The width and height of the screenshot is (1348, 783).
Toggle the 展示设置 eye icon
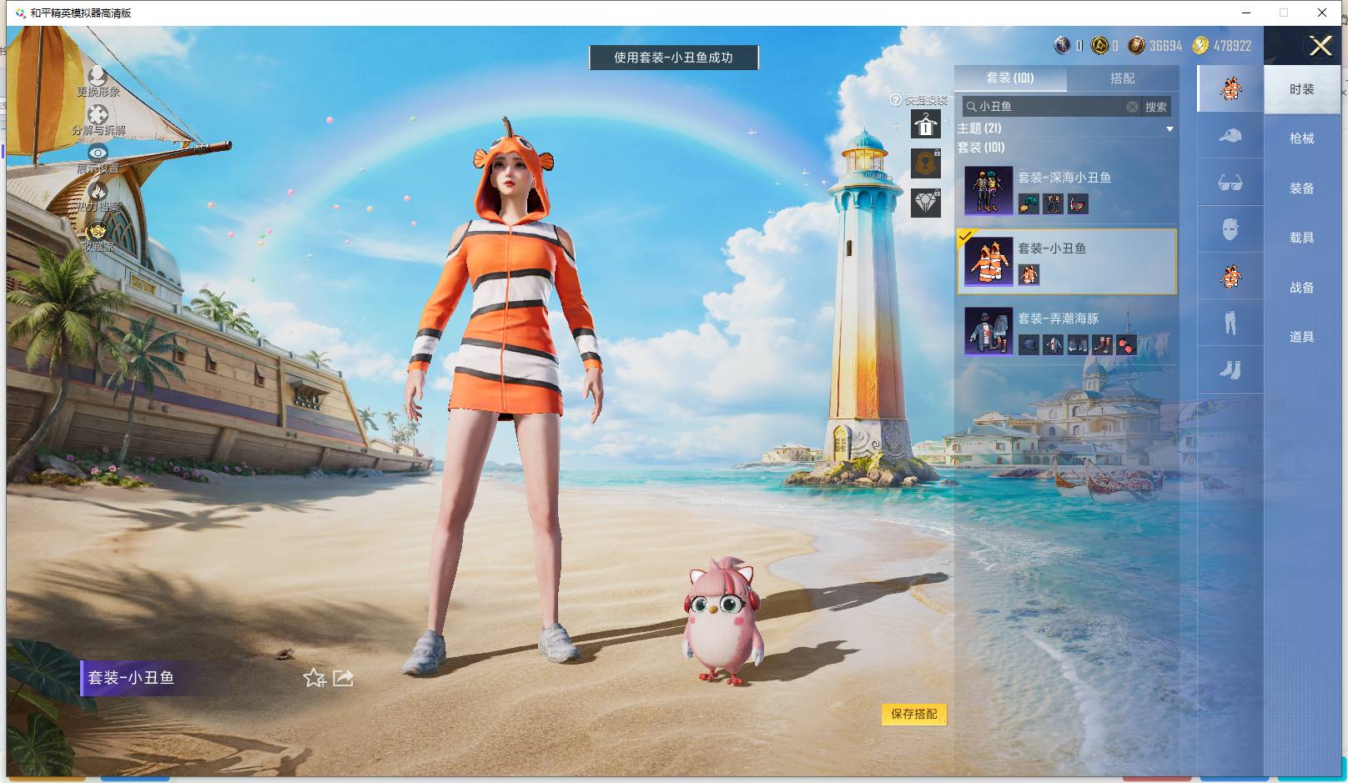pos(98,153)
